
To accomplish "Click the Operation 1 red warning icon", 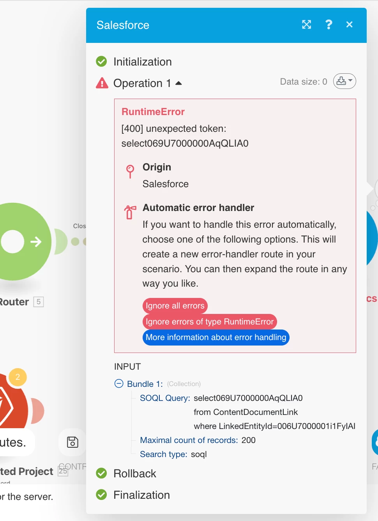I will [102, 83].
